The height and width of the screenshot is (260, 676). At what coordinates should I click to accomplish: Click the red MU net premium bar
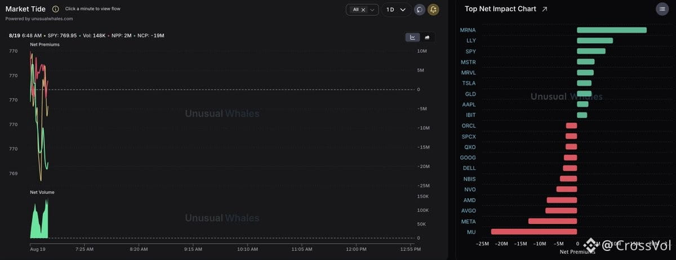pyautogui.click(x=534, y=232)
